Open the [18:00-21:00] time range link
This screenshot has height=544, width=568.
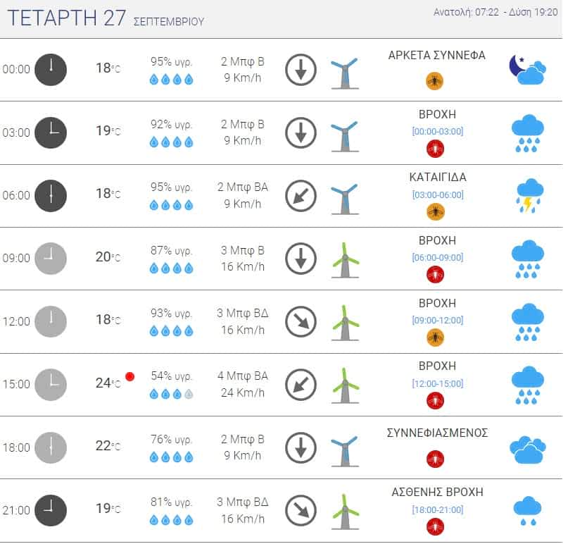[x=438, y=509]
